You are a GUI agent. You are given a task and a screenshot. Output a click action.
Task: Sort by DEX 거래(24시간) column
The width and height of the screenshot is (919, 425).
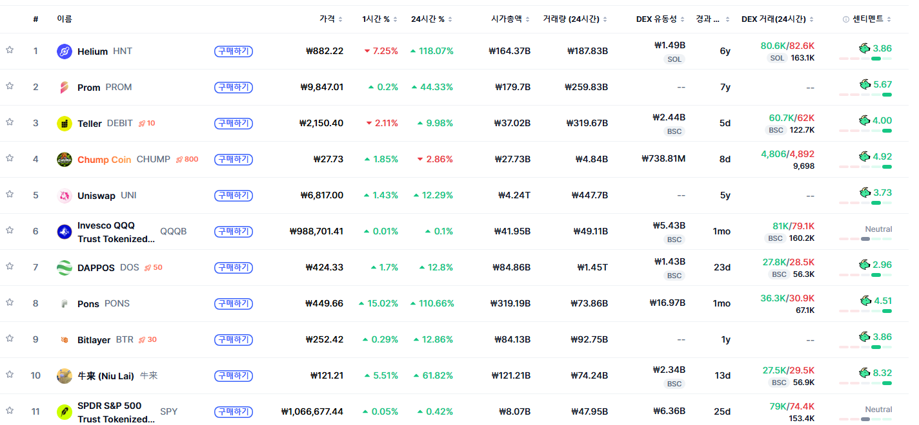pyautogui.click(x=778, y=19)
